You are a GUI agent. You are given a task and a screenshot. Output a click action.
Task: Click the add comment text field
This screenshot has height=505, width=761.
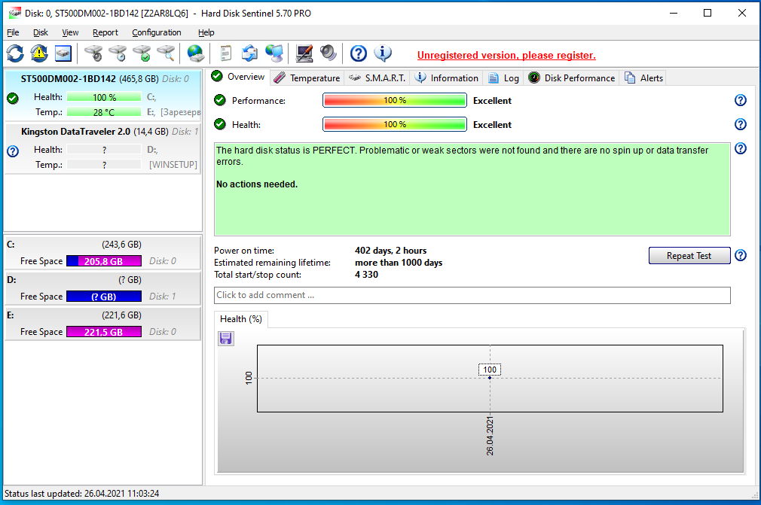tap(472, 295)
